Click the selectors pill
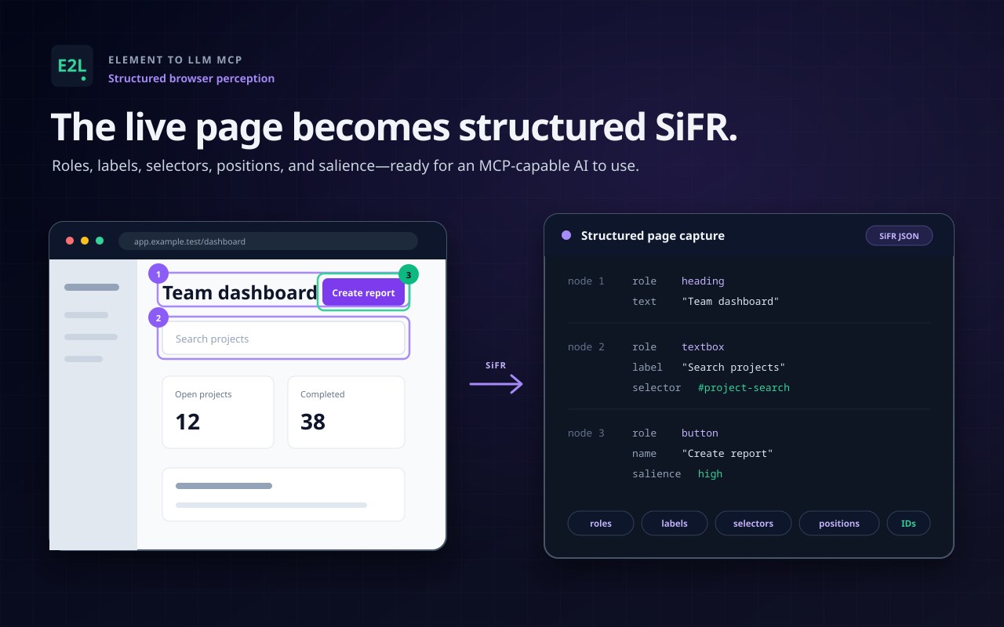The height and width of the screenshot is (627, 1004). pyautogui.click(x=753, y=524)
